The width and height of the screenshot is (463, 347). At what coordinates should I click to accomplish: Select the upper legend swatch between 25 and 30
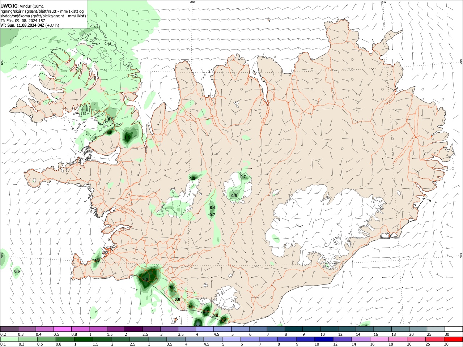436,329
